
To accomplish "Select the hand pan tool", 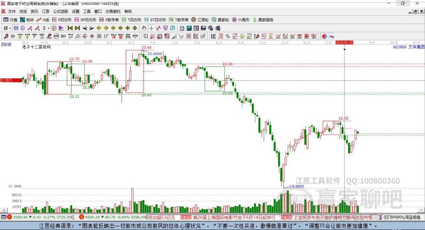I will (144, 28).
